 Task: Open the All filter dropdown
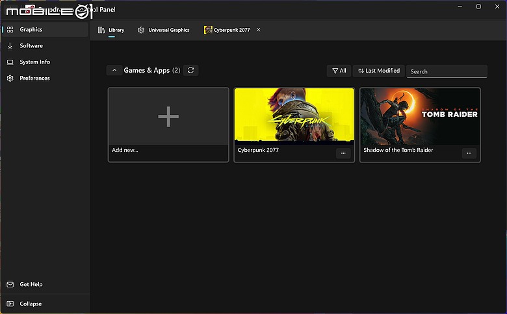pos(339,71)
